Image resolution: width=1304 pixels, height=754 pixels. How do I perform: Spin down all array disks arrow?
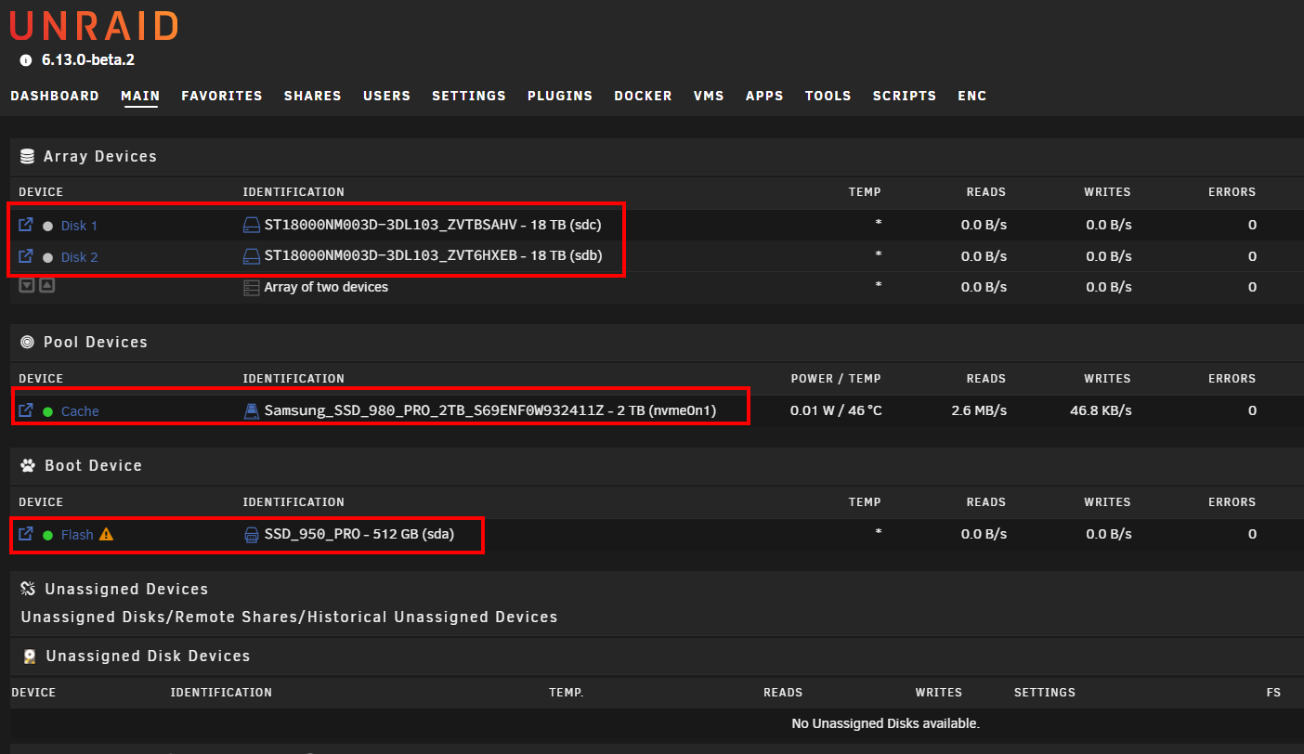(27, 286)
